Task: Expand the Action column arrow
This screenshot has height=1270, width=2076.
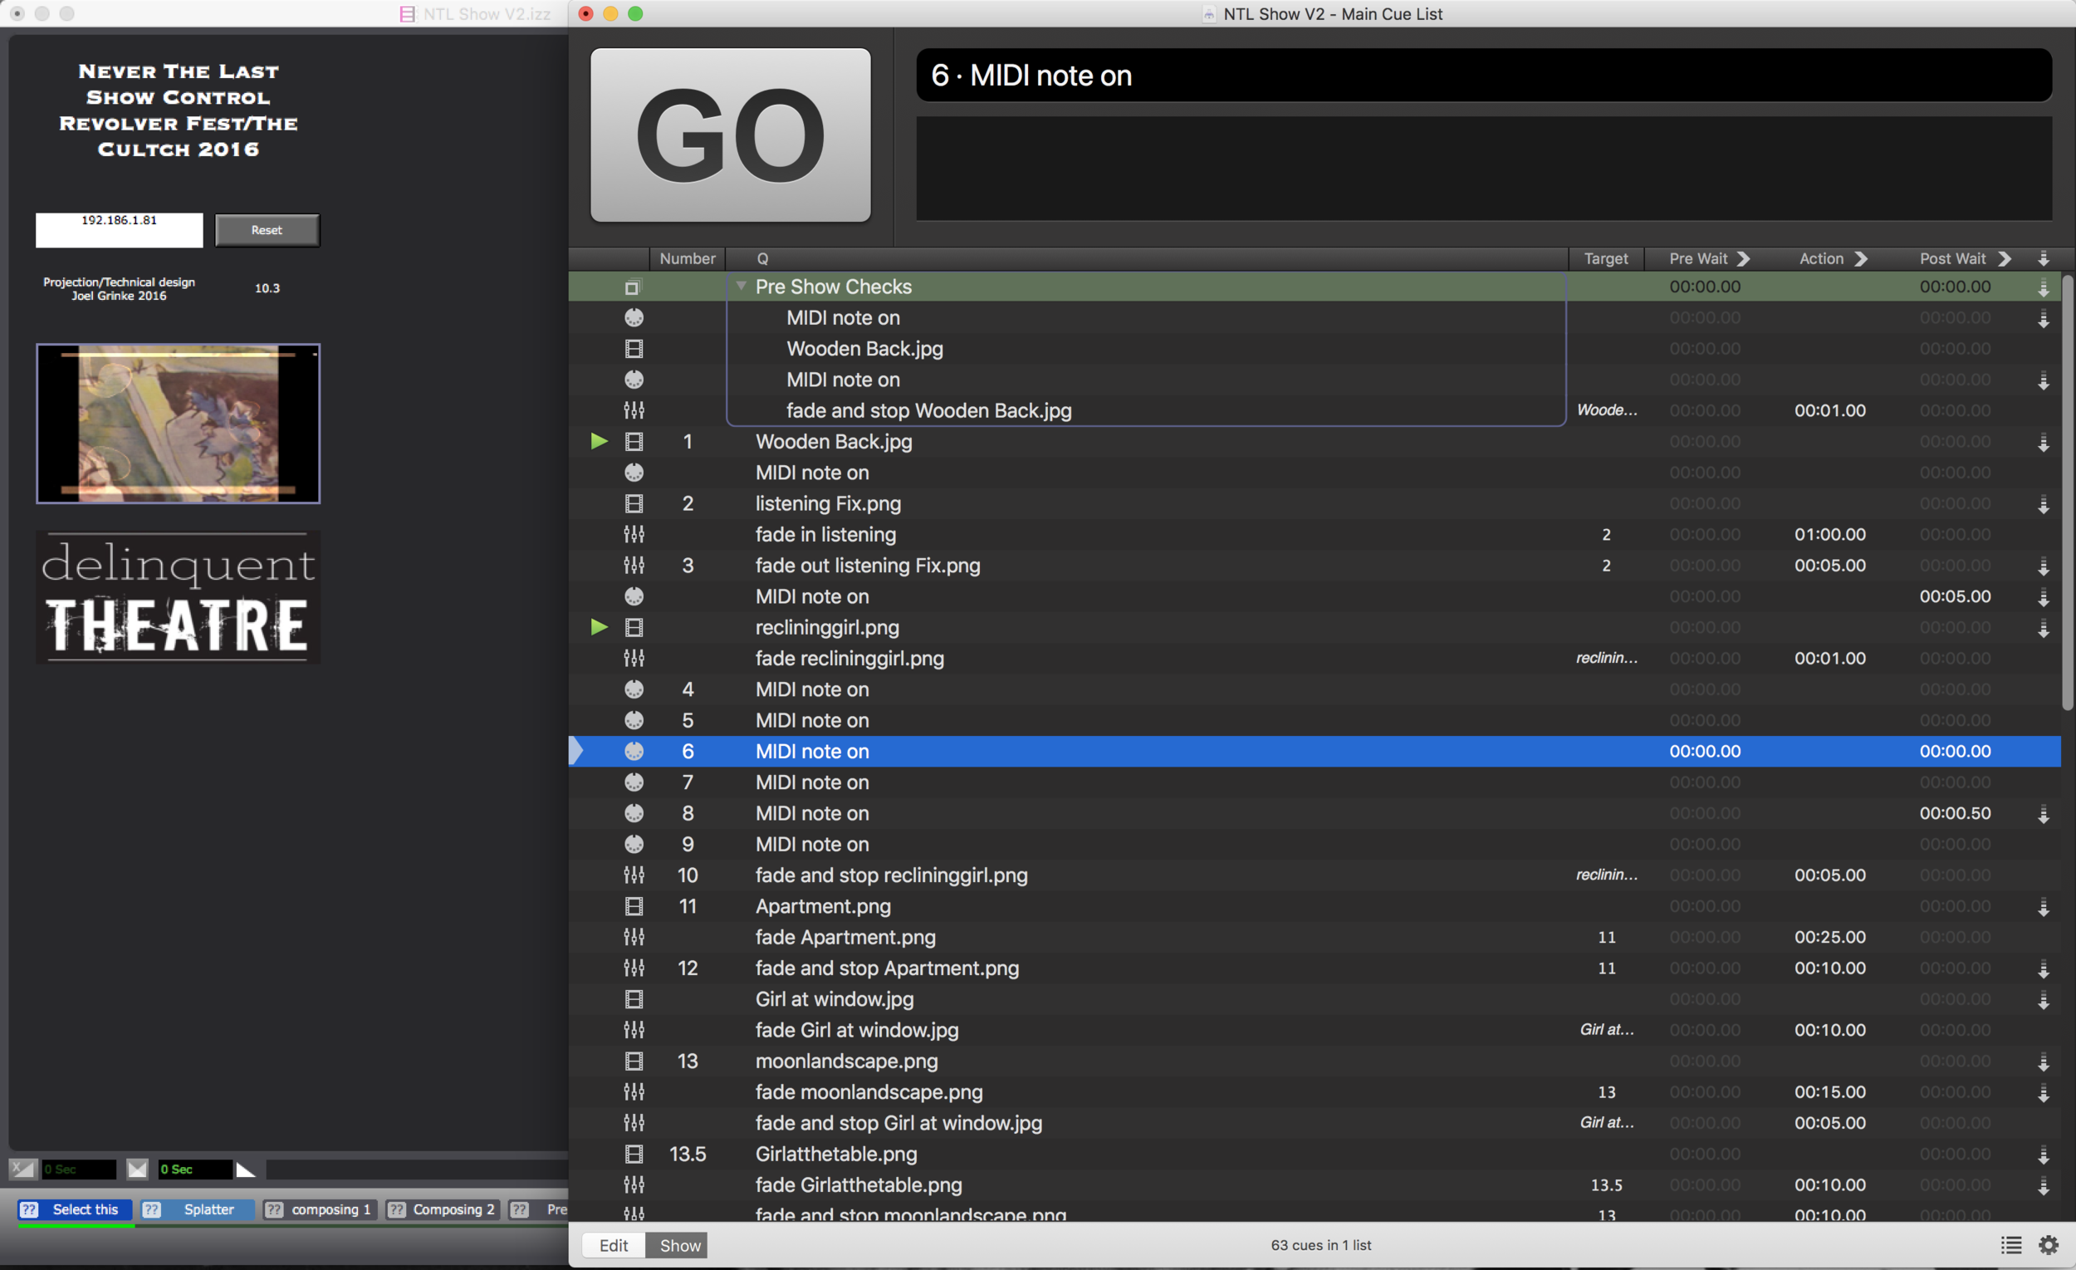Action: 1861,258
